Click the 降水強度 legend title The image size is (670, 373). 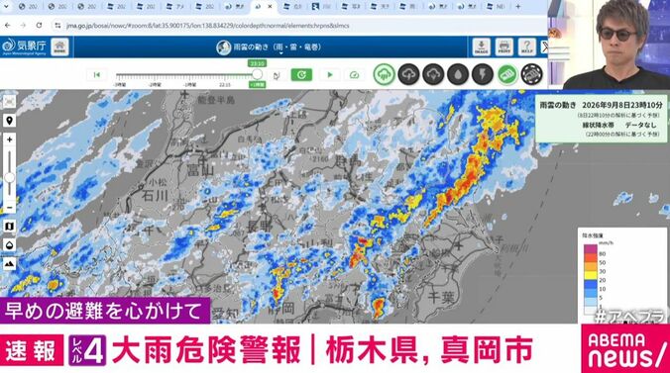593,235
